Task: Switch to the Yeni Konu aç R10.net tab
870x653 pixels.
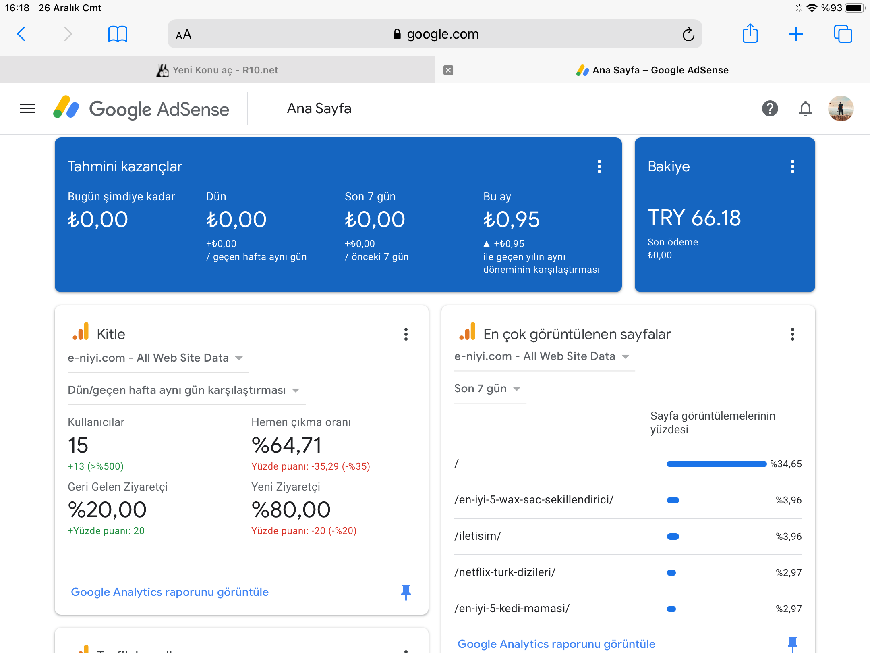Action: point(217,70)
